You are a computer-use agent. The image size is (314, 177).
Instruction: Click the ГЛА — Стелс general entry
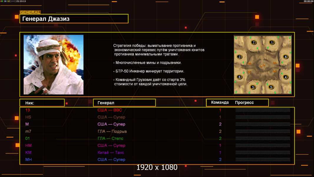point(110,138)
